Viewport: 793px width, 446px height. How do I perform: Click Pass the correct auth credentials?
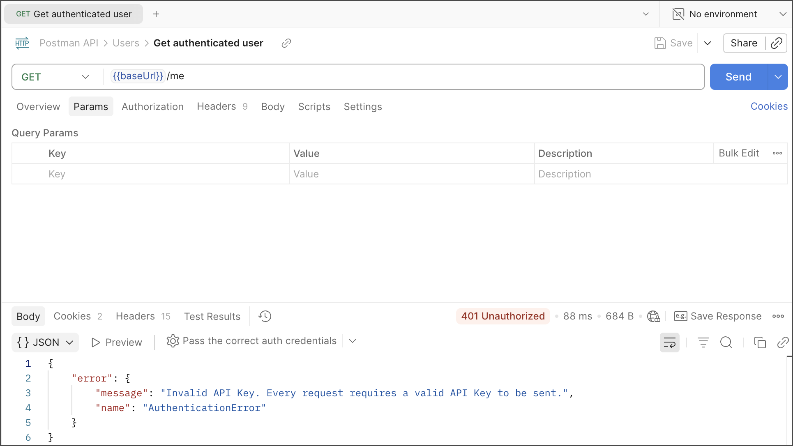pyautogui.click(x=259, y=341)
